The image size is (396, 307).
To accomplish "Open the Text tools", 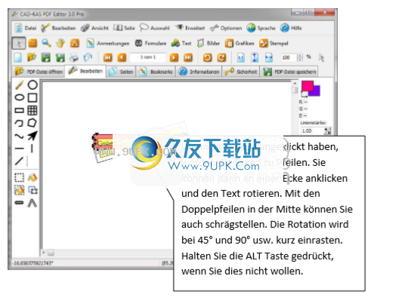I will click(181, 43).
